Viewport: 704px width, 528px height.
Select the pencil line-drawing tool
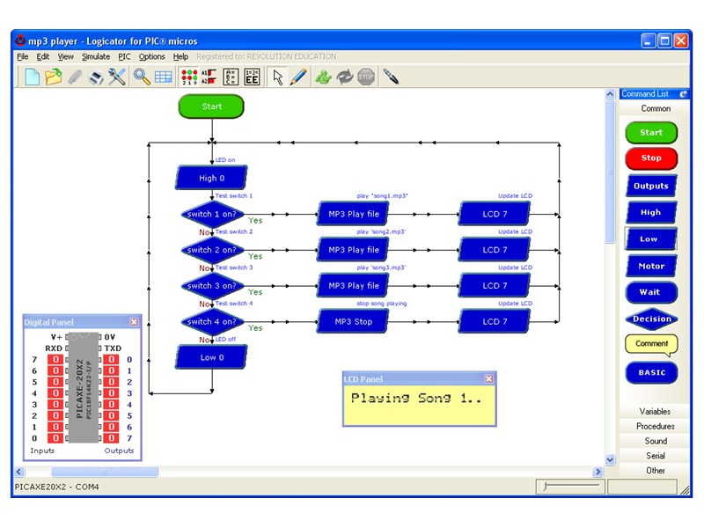(298, 77)
